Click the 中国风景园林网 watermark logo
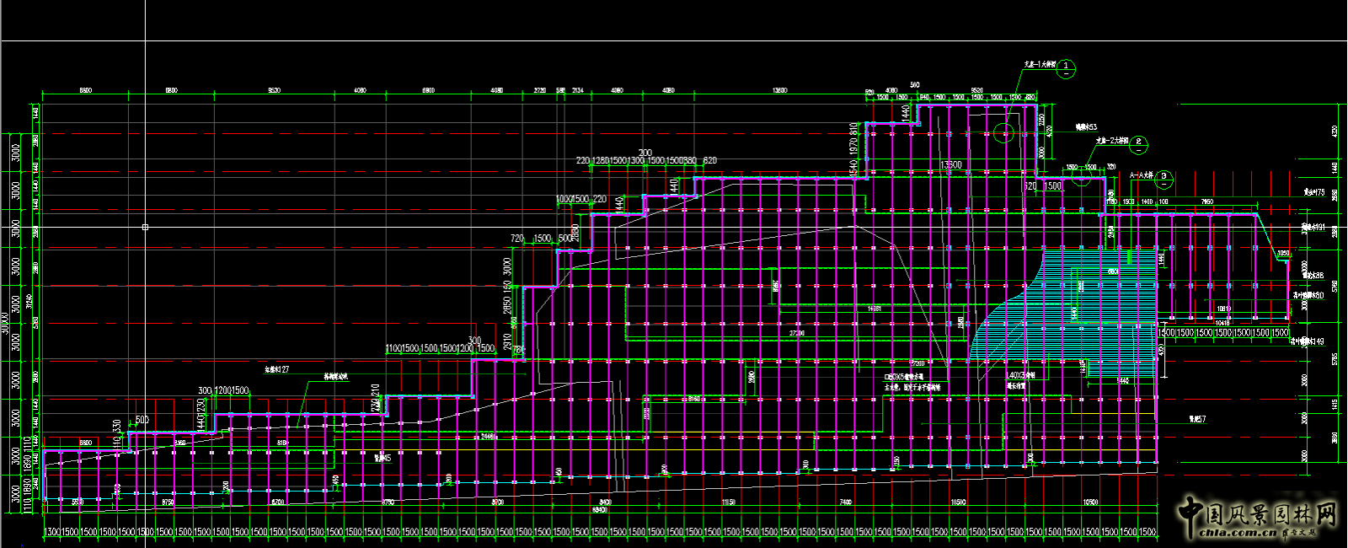The width and height of the screenshot is (1348, 548). click(1259, 513)
